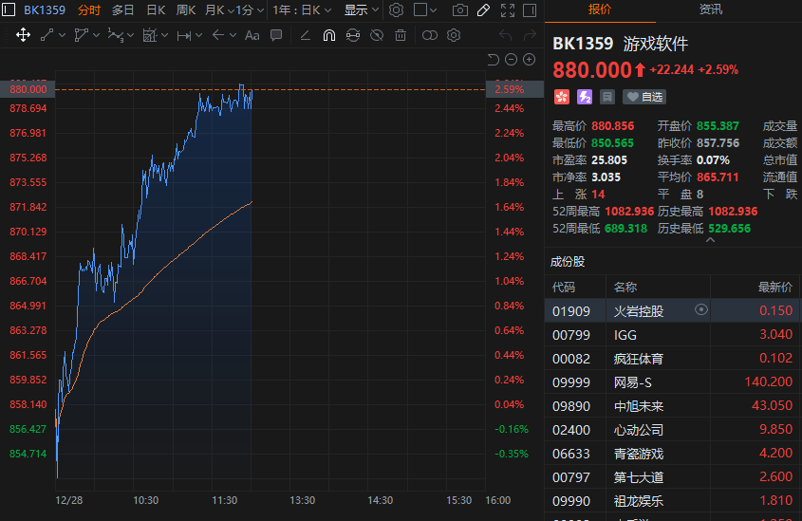Select the crosshair move cursor tool
The width and height of the screenshot is (802, 521).
point(23,35)
